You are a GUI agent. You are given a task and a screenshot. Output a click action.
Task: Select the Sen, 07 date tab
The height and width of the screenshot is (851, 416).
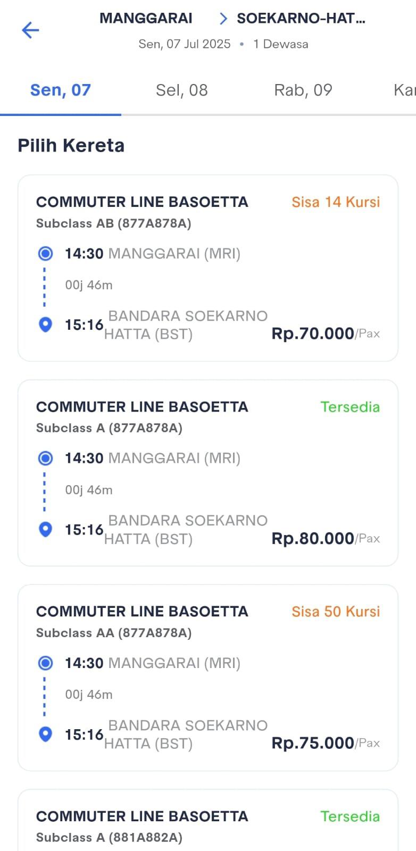tap(61, 90)
